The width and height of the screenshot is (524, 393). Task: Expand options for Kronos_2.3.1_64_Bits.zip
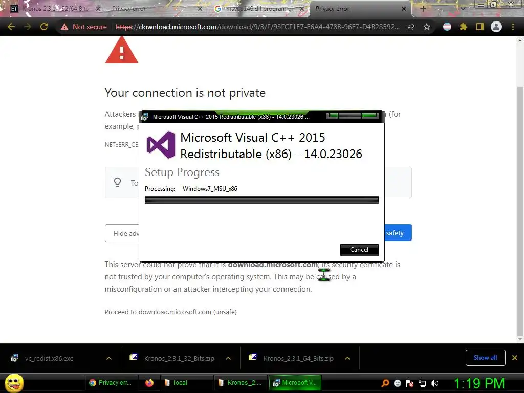(x=347, y=358)
